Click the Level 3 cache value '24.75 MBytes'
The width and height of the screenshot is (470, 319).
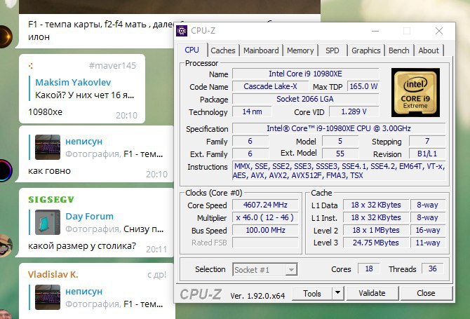pyautogui.click(x=376, y=243)
